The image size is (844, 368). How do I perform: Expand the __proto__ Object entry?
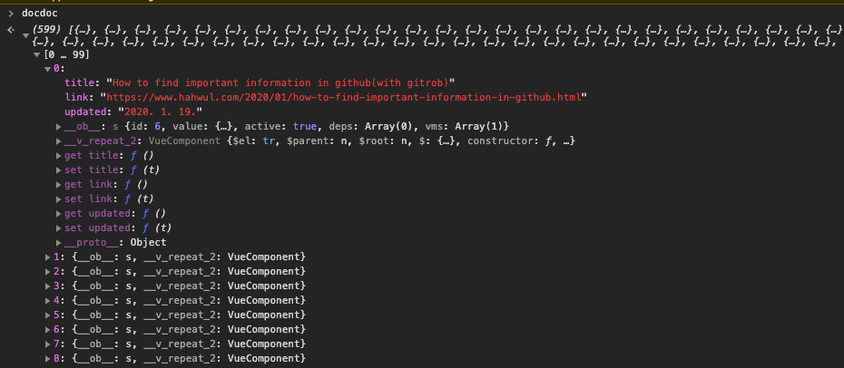pyautogui.click(x=59, y=243)
